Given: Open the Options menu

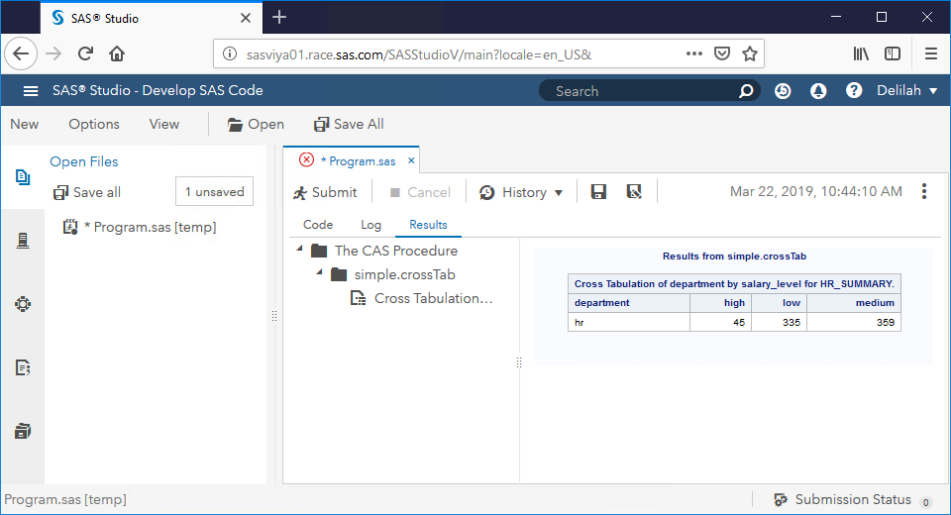Looking at the screenshot, I should tap(94, 124).
